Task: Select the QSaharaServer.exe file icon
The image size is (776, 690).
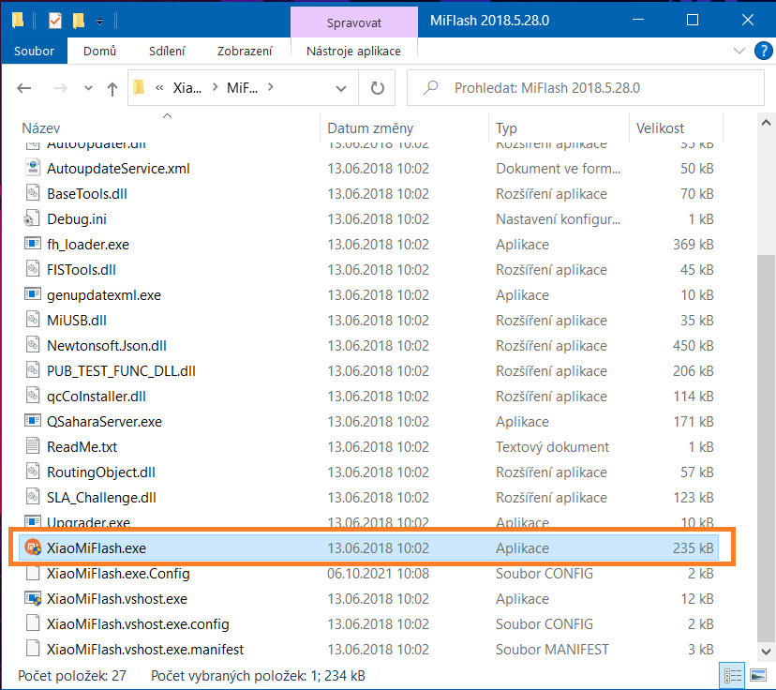Action: [x=33, y=421]
